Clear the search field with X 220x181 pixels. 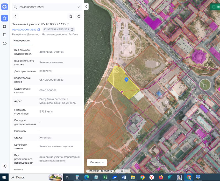(x=79, y=7)
